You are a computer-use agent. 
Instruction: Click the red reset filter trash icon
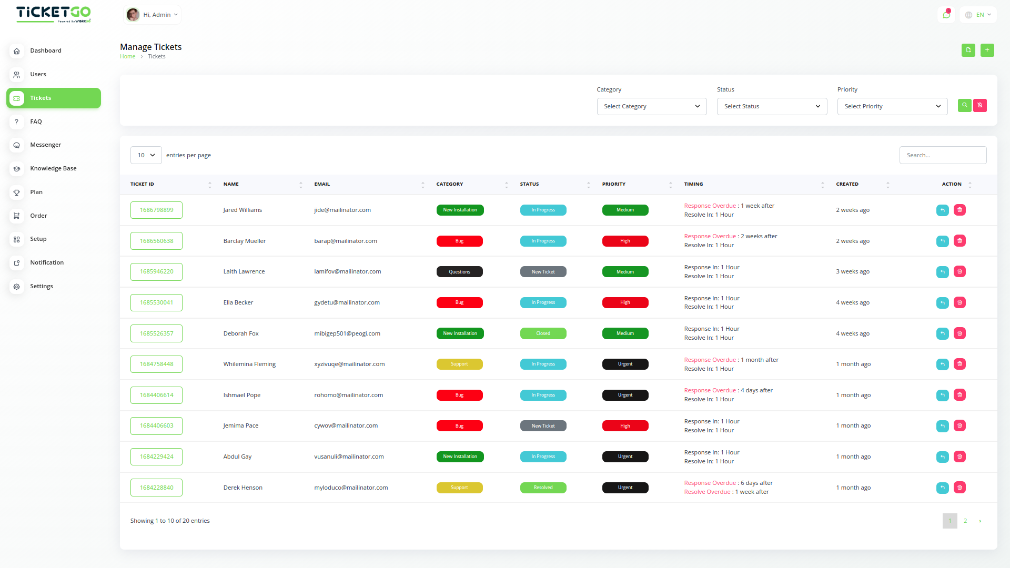click(979, 106)
